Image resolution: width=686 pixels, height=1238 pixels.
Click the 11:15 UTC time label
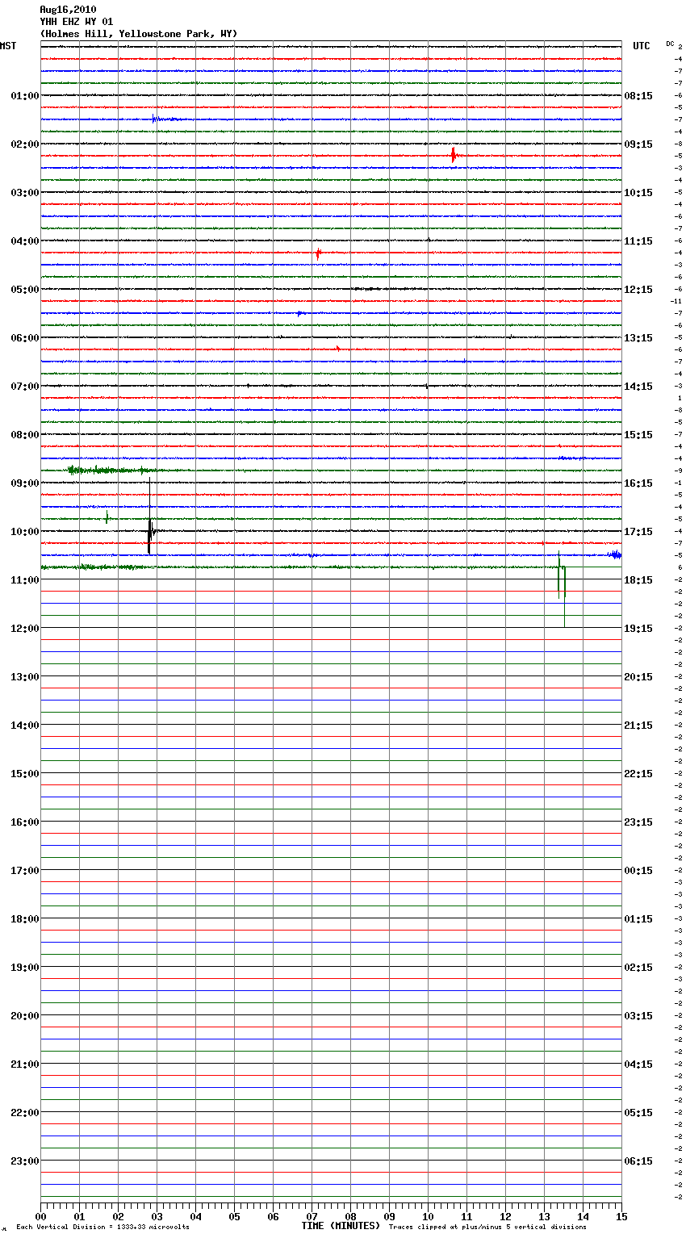(x=638, y=240)
